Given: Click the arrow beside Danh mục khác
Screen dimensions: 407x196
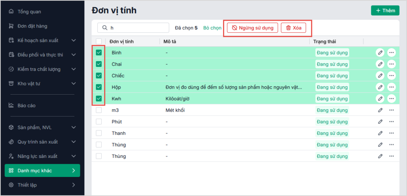Looking at the screenshot, I should pyautogui.click(x=74, y=171).
